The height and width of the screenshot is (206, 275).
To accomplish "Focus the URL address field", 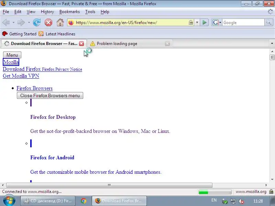I will point(131,23).
